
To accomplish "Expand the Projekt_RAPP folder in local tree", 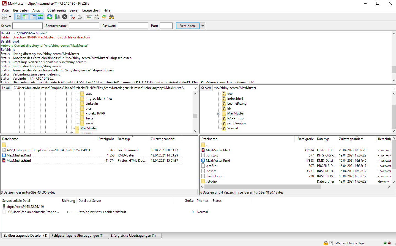I will [77, 114].
